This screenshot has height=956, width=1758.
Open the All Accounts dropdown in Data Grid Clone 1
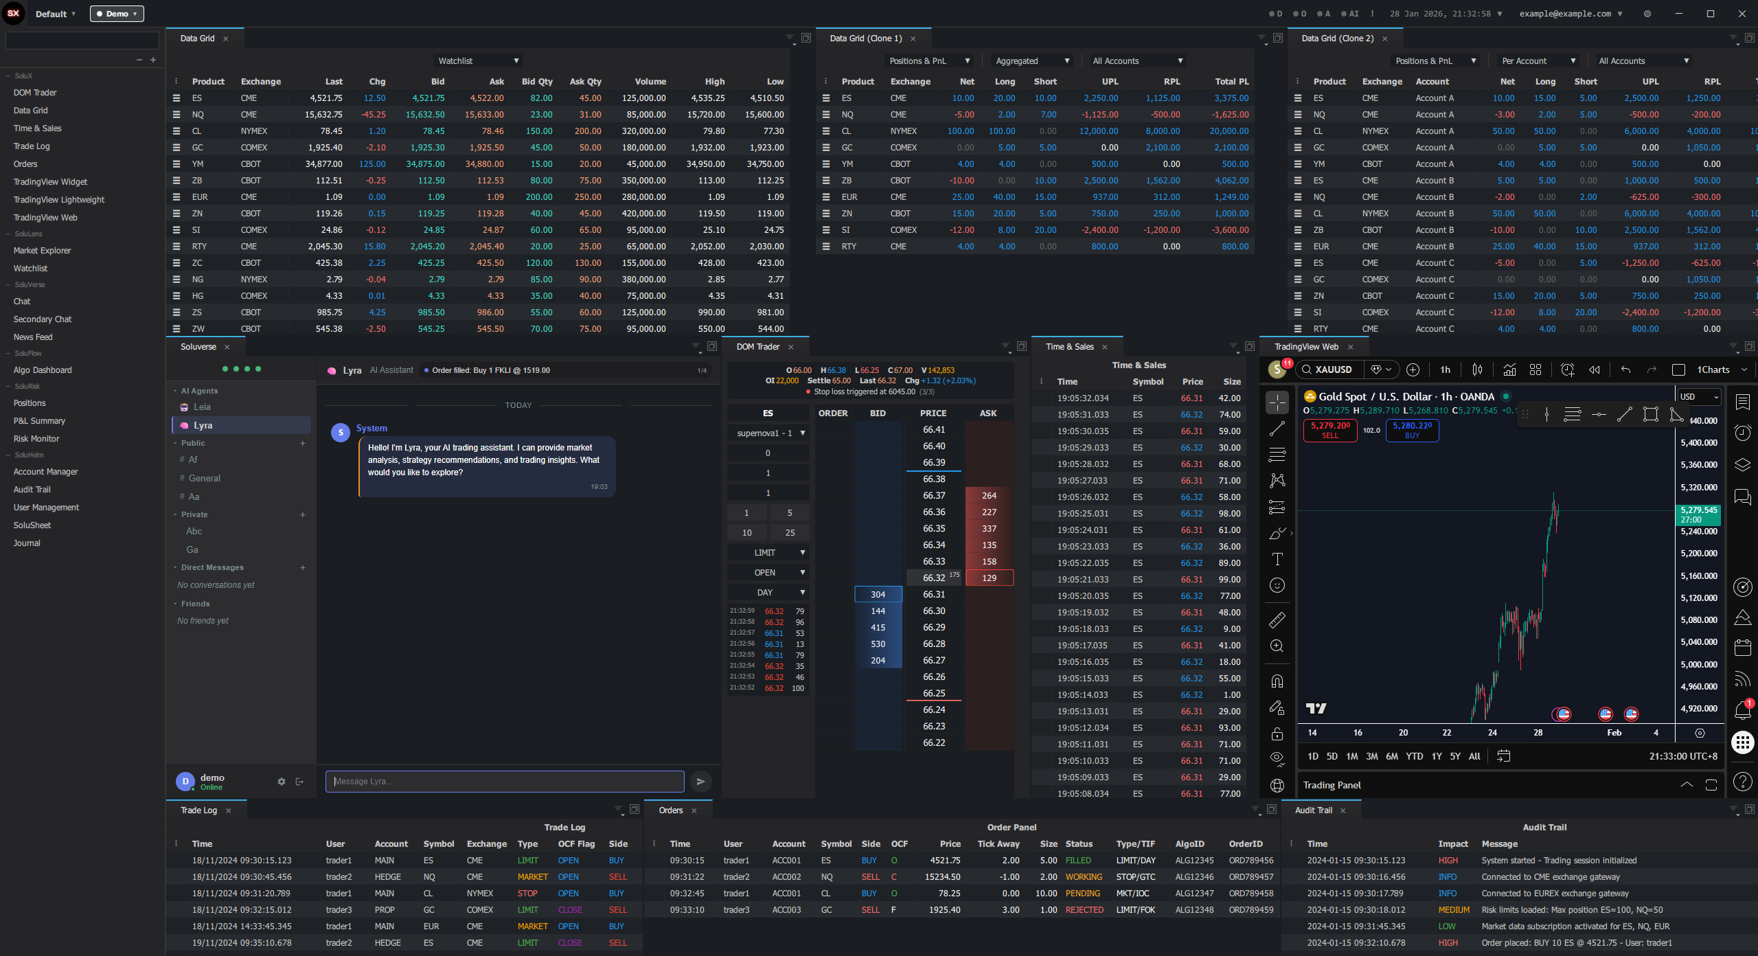1137,60
